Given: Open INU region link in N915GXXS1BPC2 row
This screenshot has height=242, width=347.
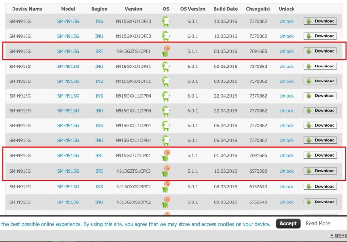Looking at the screenshot, I should pos(99,202).
